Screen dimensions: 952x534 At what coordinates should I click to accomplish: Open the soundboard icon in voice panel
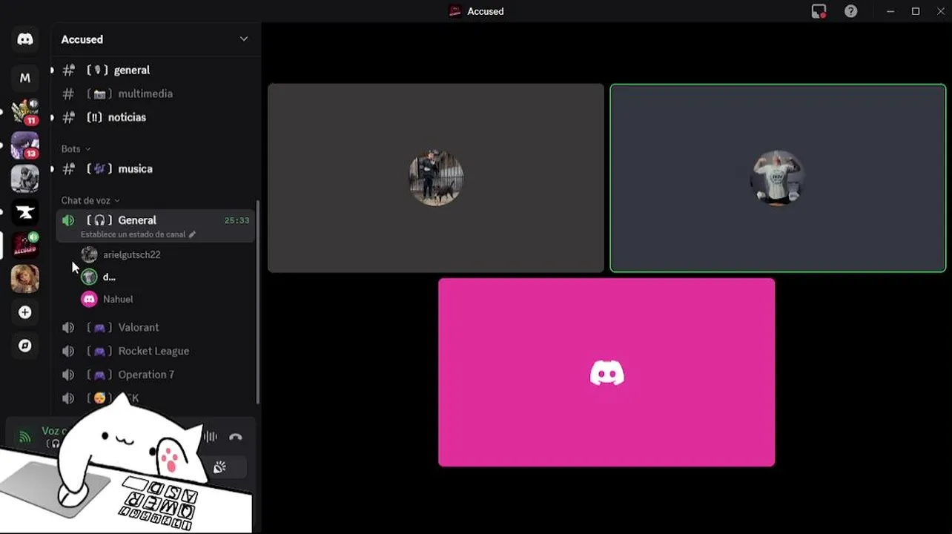point(219,467)
